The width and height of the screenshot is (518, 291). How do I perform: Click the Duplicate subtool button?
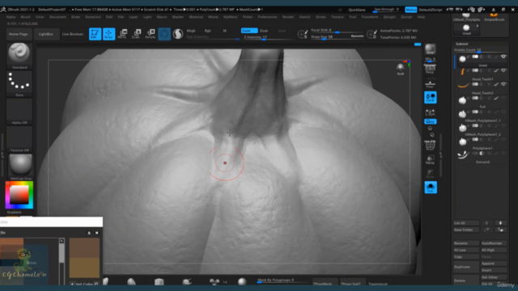click(x=466, y=267)
